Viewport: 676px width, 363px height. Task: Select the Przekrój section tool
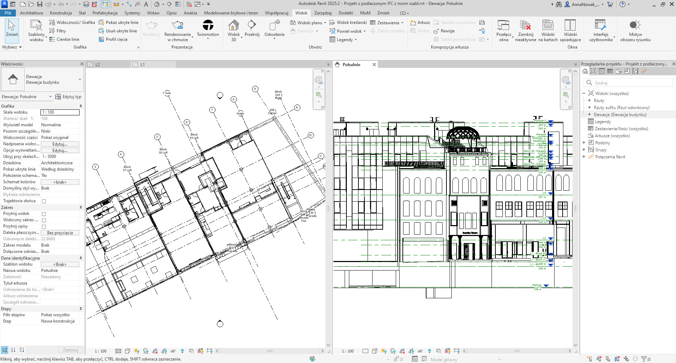[x=252, y=25]
